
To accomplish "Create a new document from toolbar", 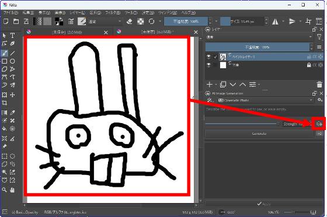I will (x=6, y=21).
